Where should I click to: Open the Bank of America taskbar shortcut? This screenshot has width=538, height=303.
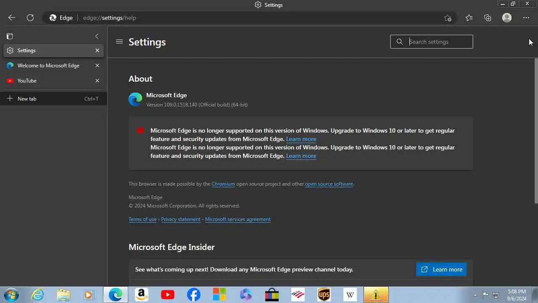[x=298, y=295]
